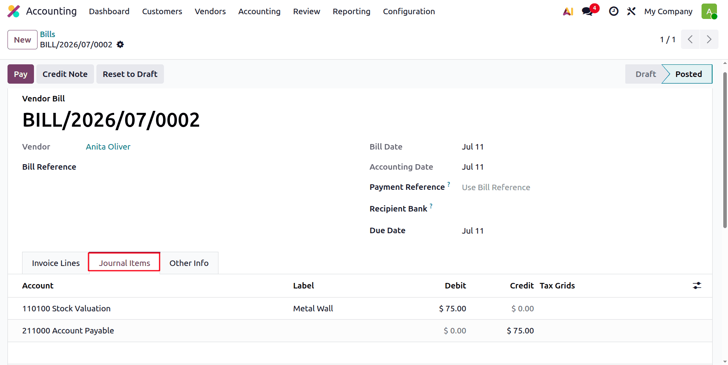This screenshot has height=365, width=728.
Task: Create a Credit Note
Action: coord(65,74)
